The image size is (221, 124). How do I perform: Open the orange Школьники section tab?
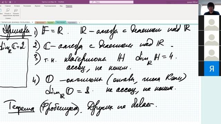click(40, 22)
